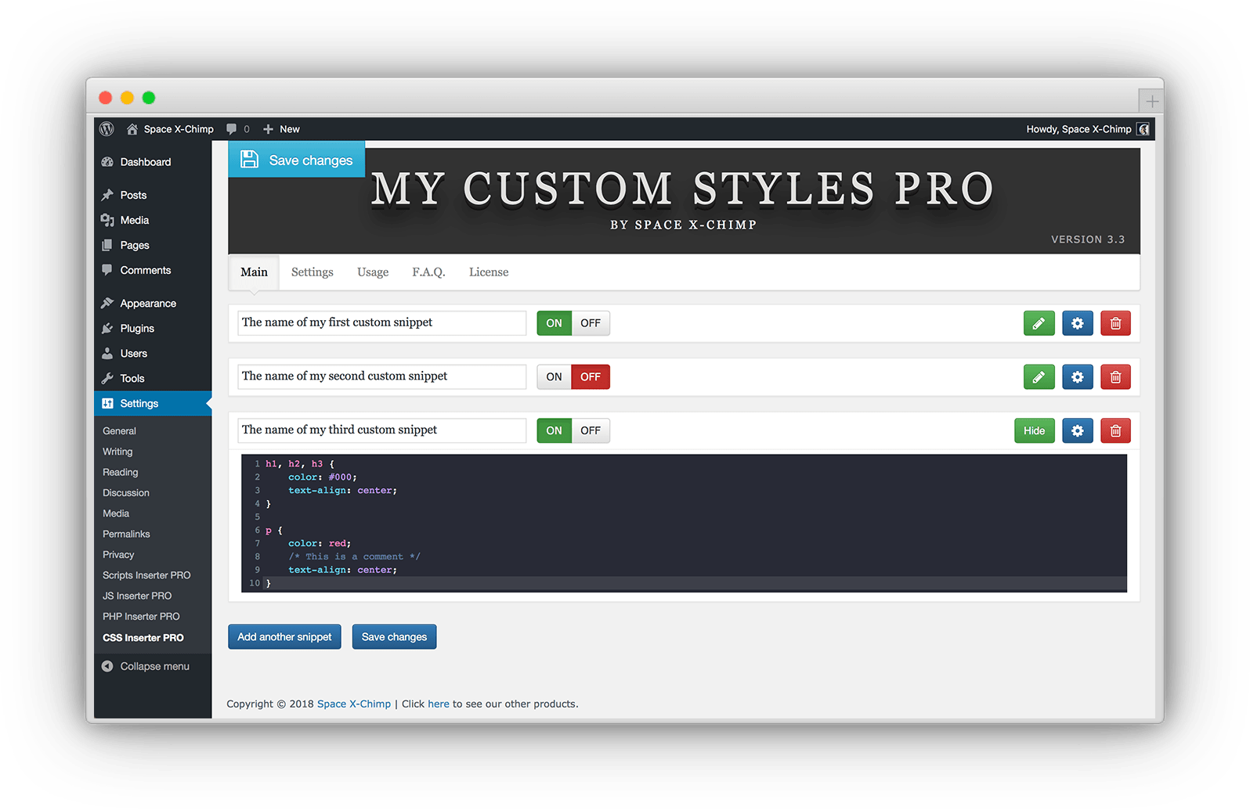The width and height of the screenshot is (1250, 810).
Task: Follow the 'here' other products link
Action: (439, 704)
